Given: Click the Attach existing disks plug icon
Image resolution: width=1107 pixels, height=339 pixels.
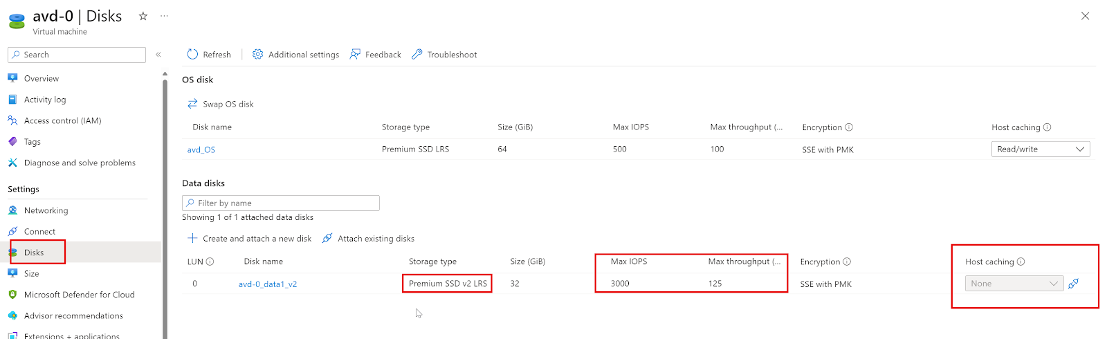Looking at the screenshot, I should [x=327, y=238].
